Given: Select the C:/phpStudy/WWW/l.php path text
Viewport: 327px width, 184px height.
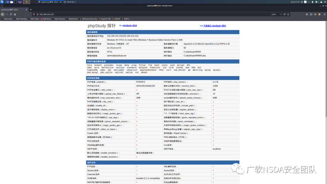Looking at the screenshot, I should pyautogui.click(x=195, y=56).
